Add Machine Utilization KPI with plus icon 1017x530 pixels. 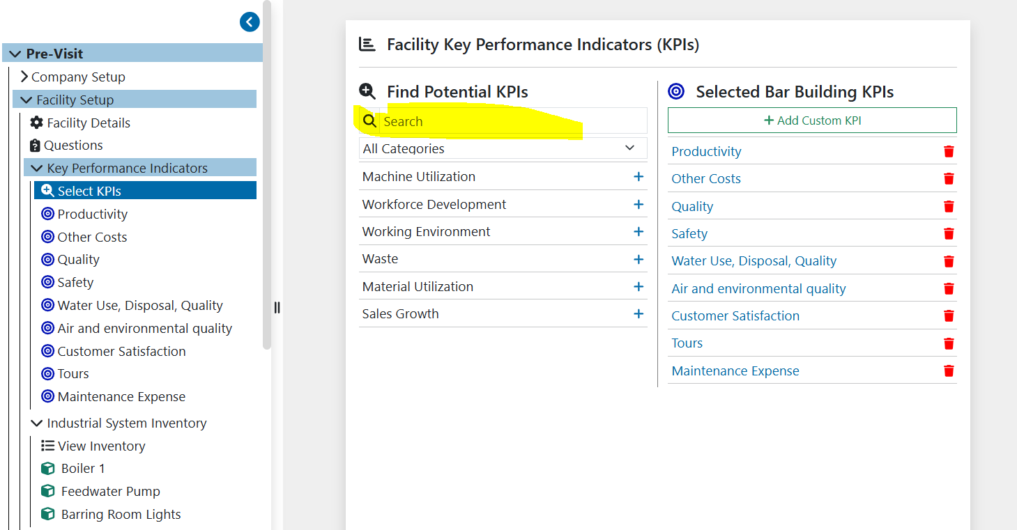(x=638, y=177)
